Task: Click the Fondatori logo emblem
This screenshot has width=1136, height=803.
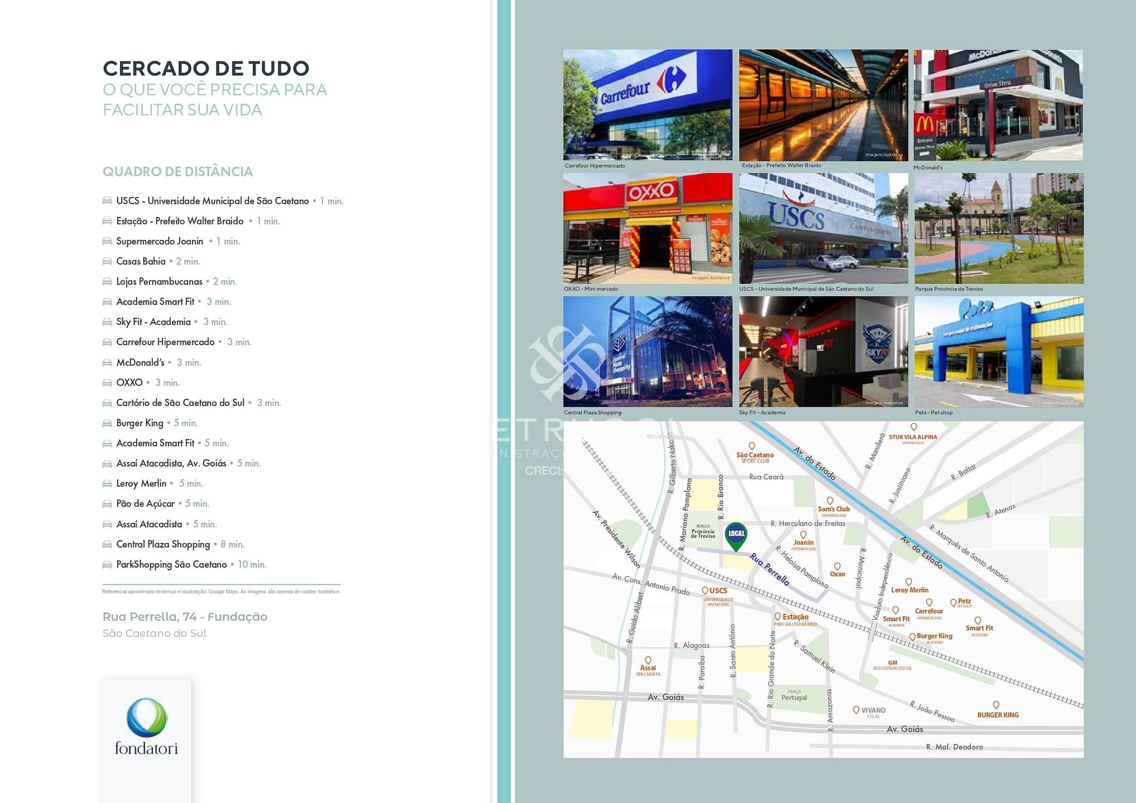Action: click(x=146, y=717)
